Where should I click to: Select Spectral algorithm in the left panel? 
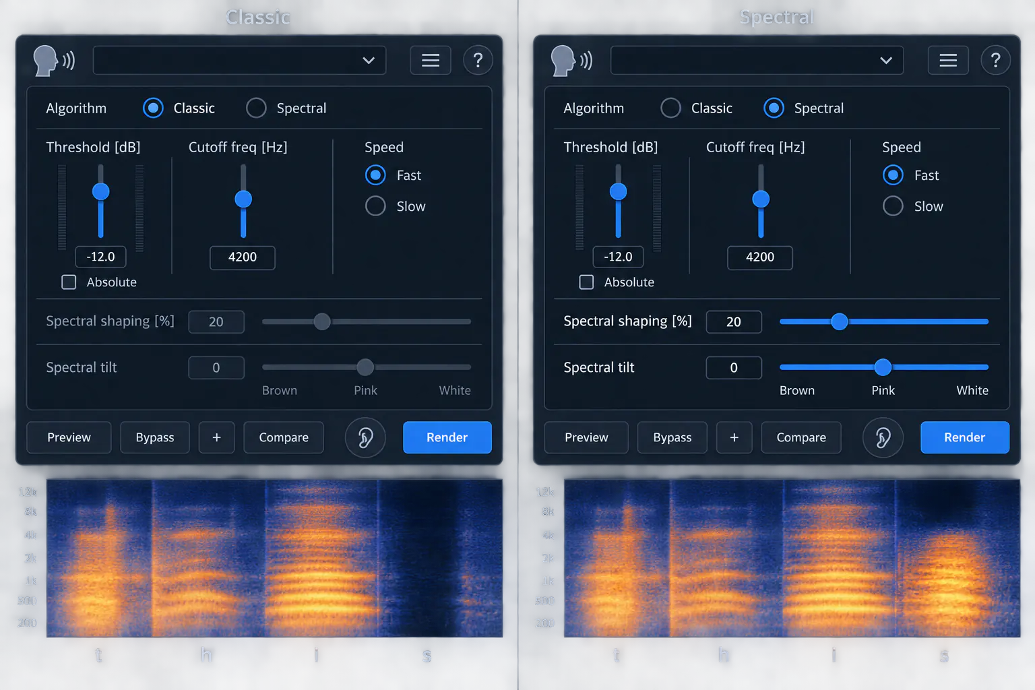pos(256,108)
